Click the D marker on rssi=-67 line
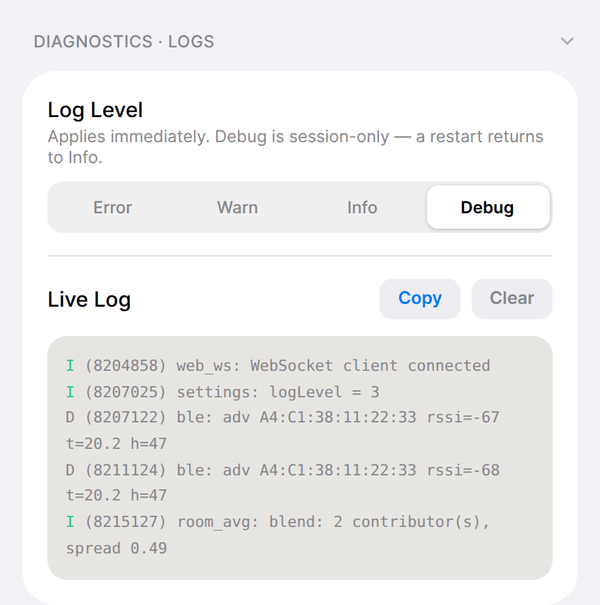The width and height of the screenshot is (600, 605). [x=70, y=417]
